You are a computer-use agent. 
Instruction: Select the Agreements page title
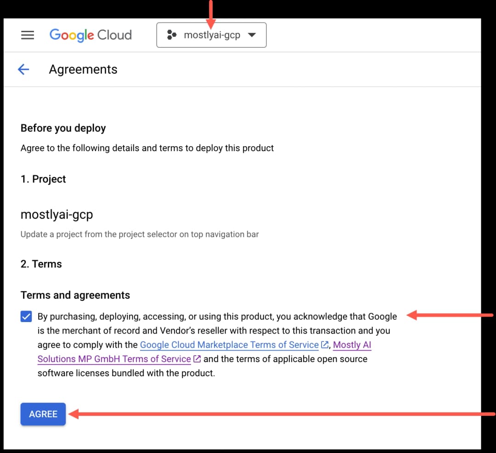click(x=83, y=69)
